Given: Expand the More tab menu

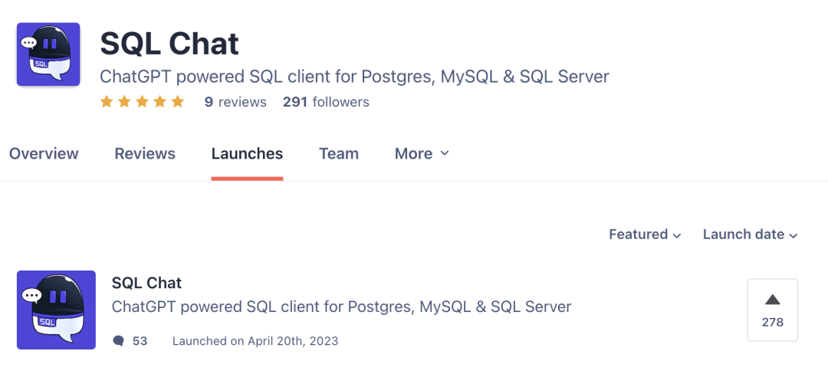Looking at the screenshot, I should point(422,153).
